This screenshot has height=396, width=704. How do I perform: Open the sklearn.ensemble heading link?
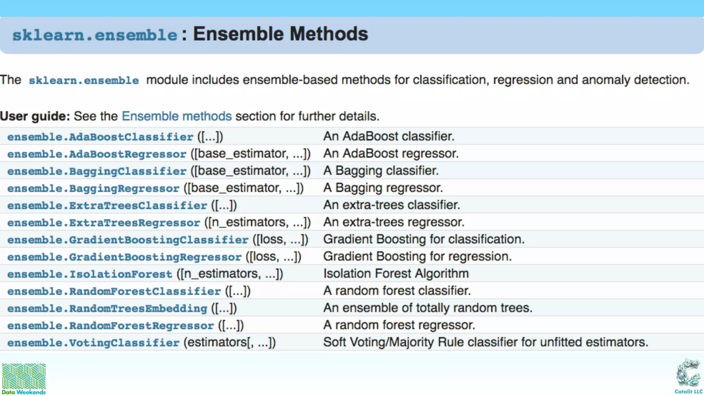point(95,35)
